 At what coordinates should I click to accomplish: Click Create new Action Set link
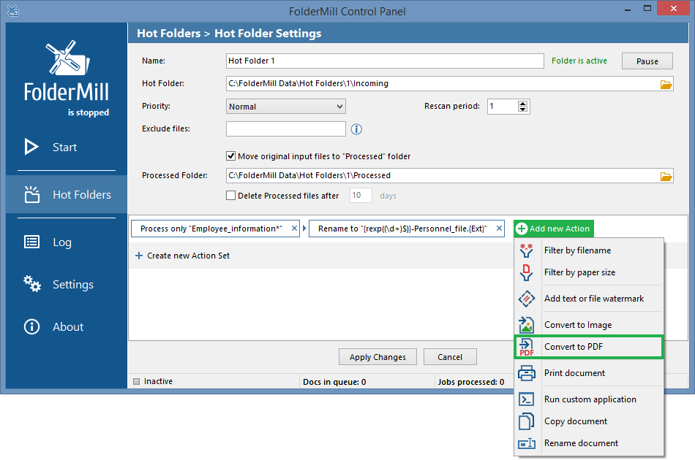[188, 256]
